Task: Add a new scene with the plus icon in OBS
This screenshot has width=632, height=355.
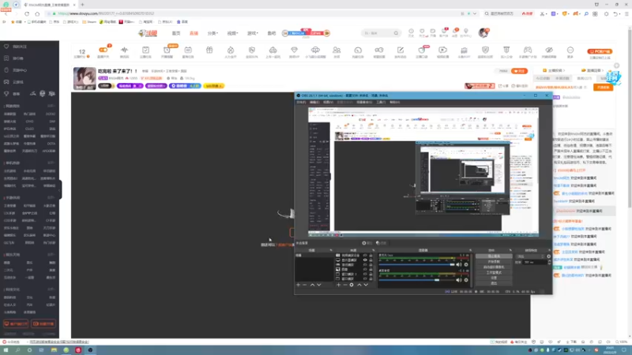Action: 299,285
